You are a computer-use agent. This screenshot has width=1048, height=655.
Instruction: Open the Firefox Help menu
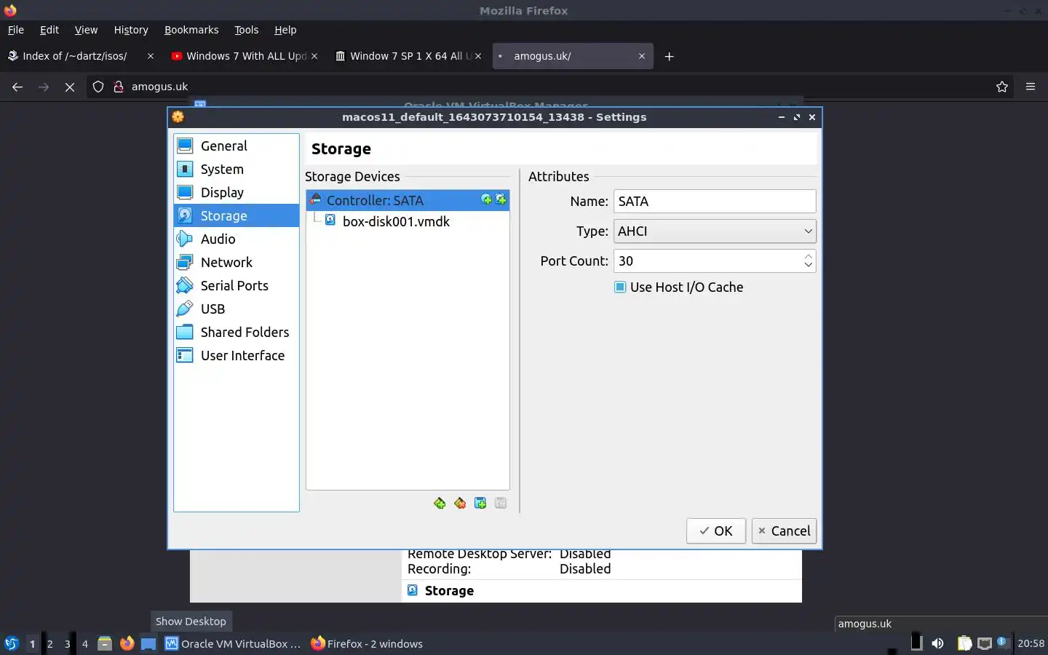pyautogui.click(x=285, y=30)
